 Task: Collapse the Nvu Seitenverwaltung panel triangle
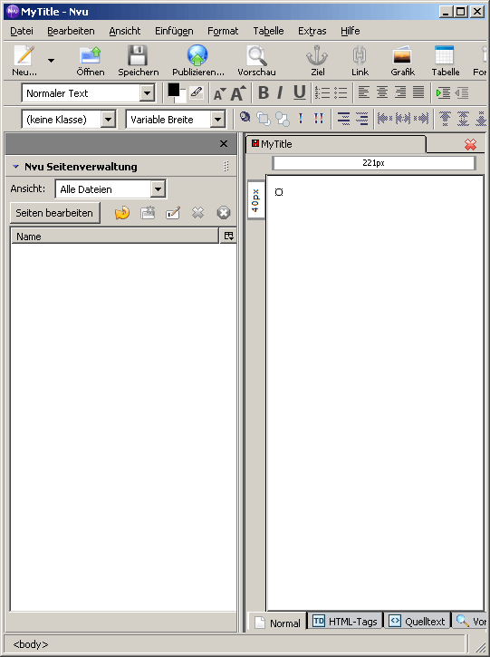(16, 167)
